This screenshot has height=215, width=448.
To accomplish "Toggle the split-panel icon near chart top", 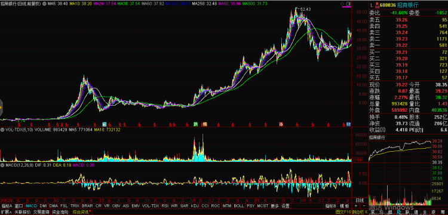I will pyautogui.click(x=348, y=4).
